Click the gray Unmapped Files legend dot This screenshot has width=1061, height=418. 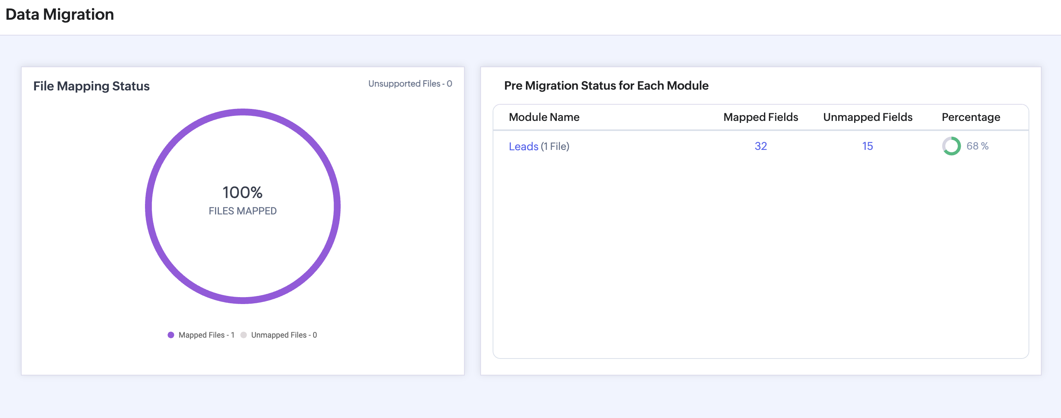pos(244,335)
